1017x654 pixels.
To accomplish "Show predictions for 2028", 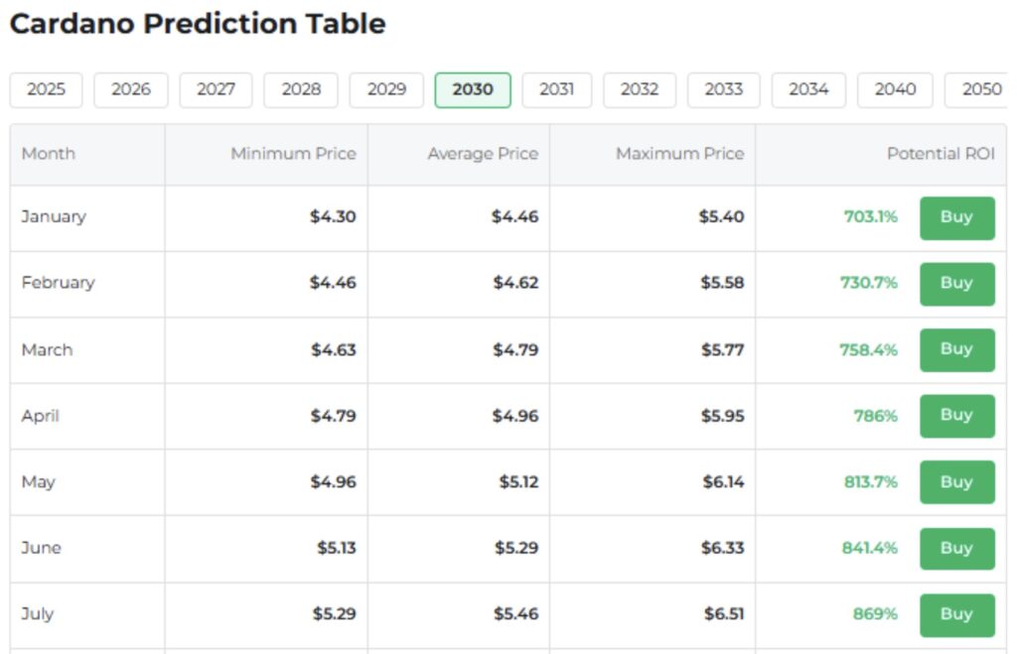I will pyautogui.click(x=301, y=89).
